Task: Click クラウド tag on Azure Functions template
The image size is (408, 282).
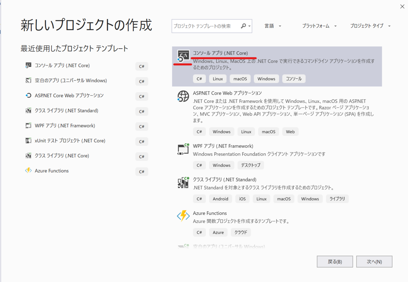Action: click(x=241, y=232)
